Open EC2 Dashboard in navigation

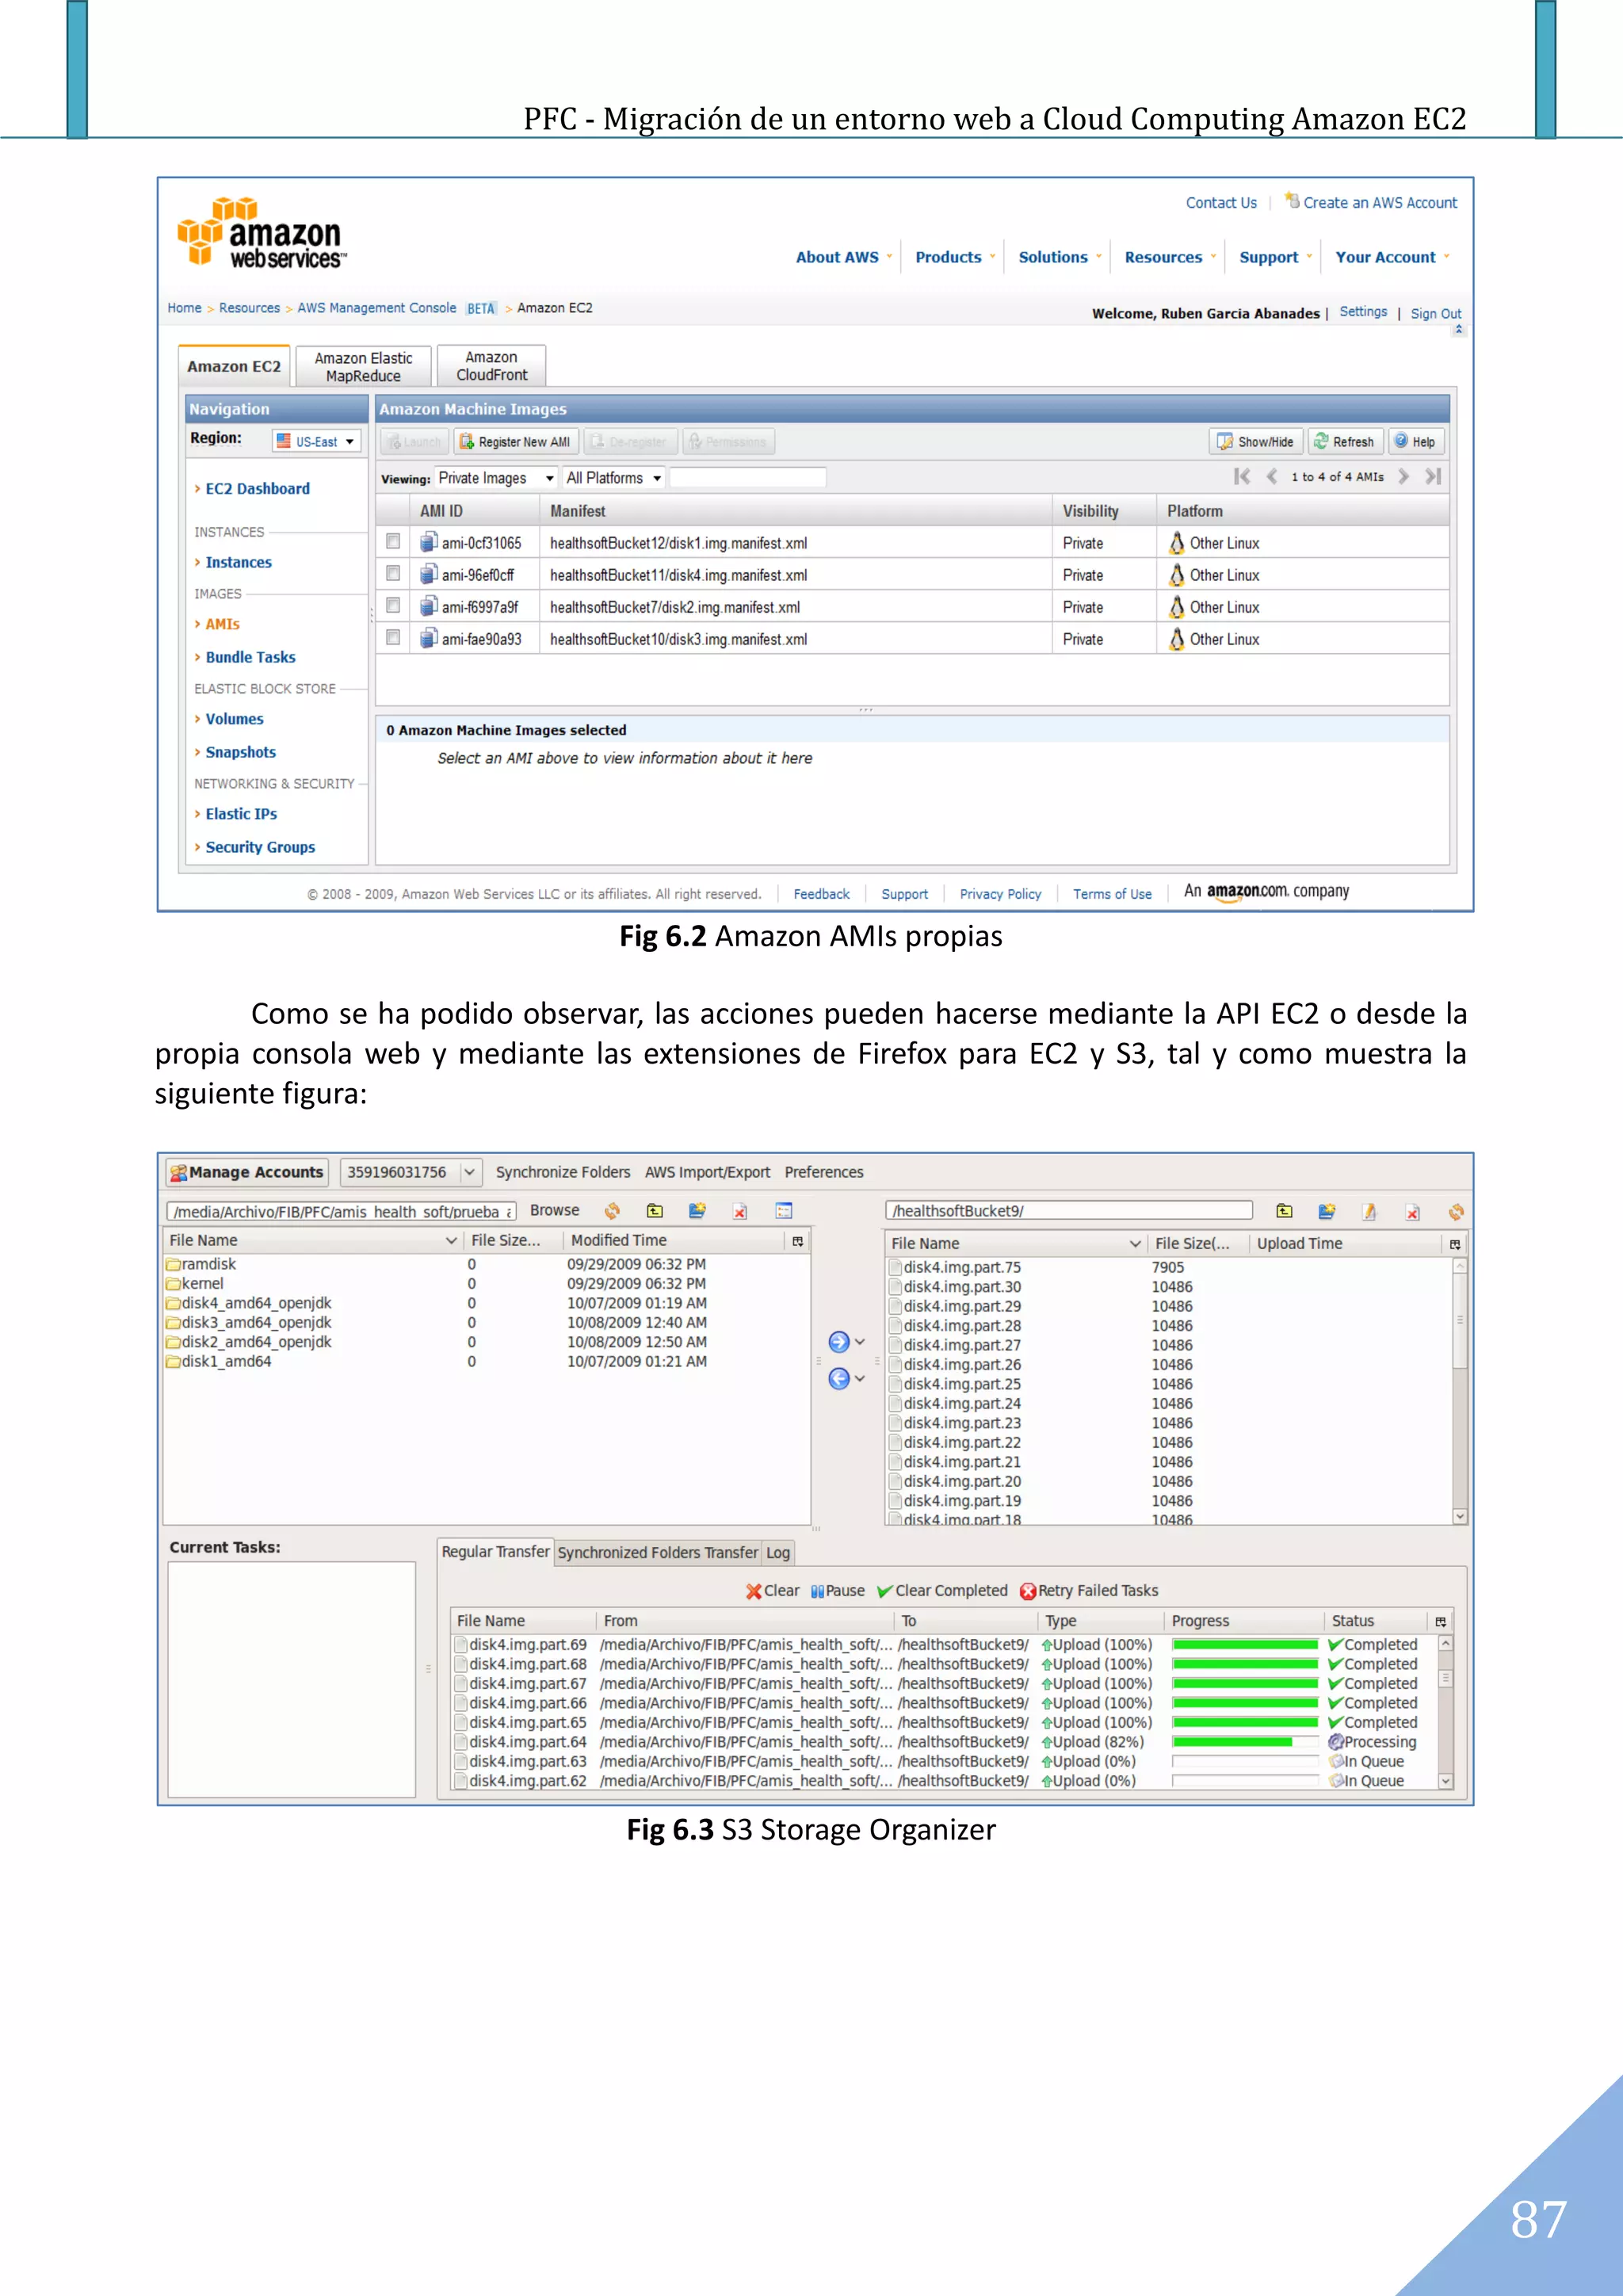(x=257, y=489)
